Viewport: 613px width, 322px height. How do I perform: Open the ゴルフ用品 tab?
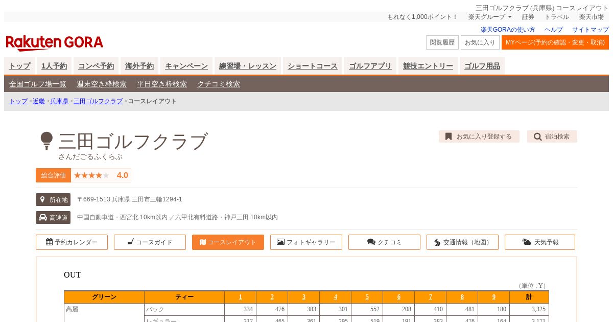point(482,66)
